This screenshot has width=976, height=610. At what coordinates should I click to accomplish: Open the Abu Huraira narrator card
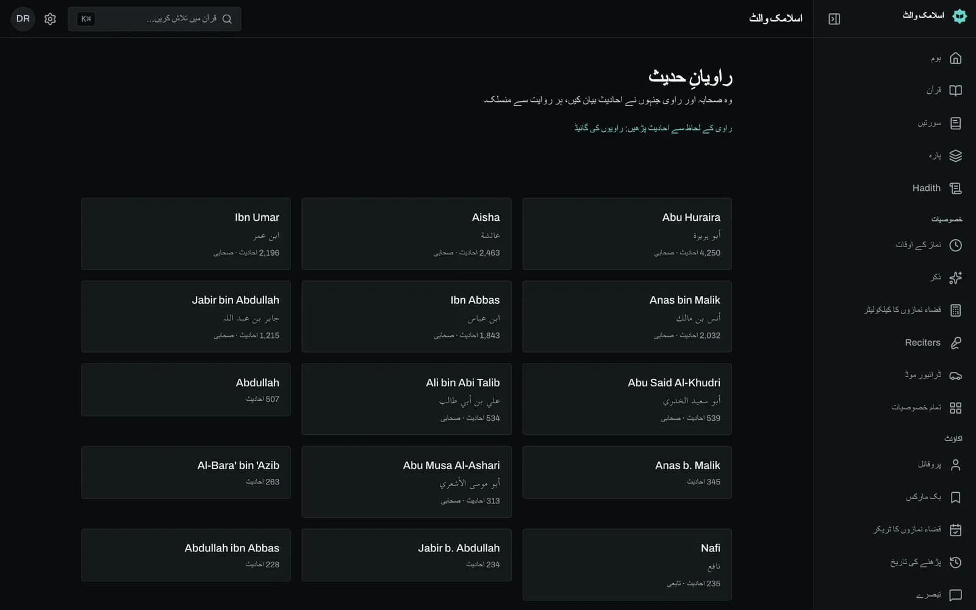[626, 234]
